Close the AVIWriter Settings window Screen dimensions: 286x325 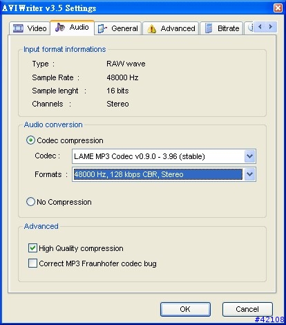[x=278, y=8]
